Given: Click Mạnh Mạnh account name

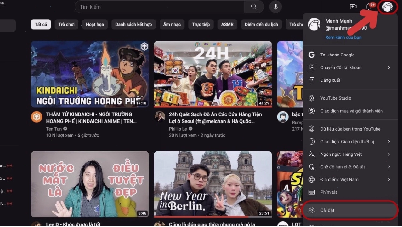Looking at the screenshot, I should (x=339, y=21).
